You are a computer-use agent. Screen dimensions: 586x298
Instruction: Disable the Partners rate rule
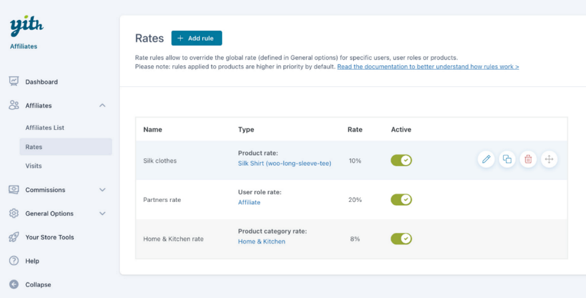401,200
